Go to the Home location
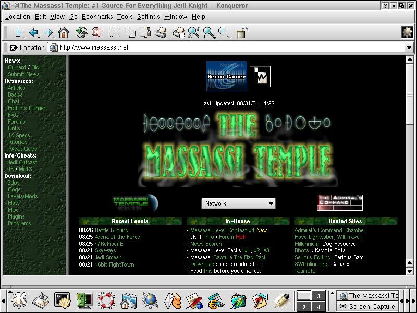 (x=64, y=32)
